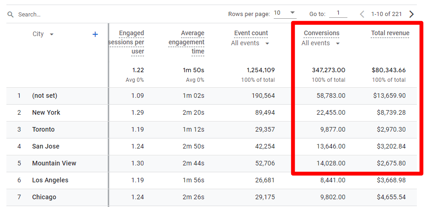Open the Event count All events dropdown
The width and height of the screenshot is (426, 207).
tap(250, 43)
